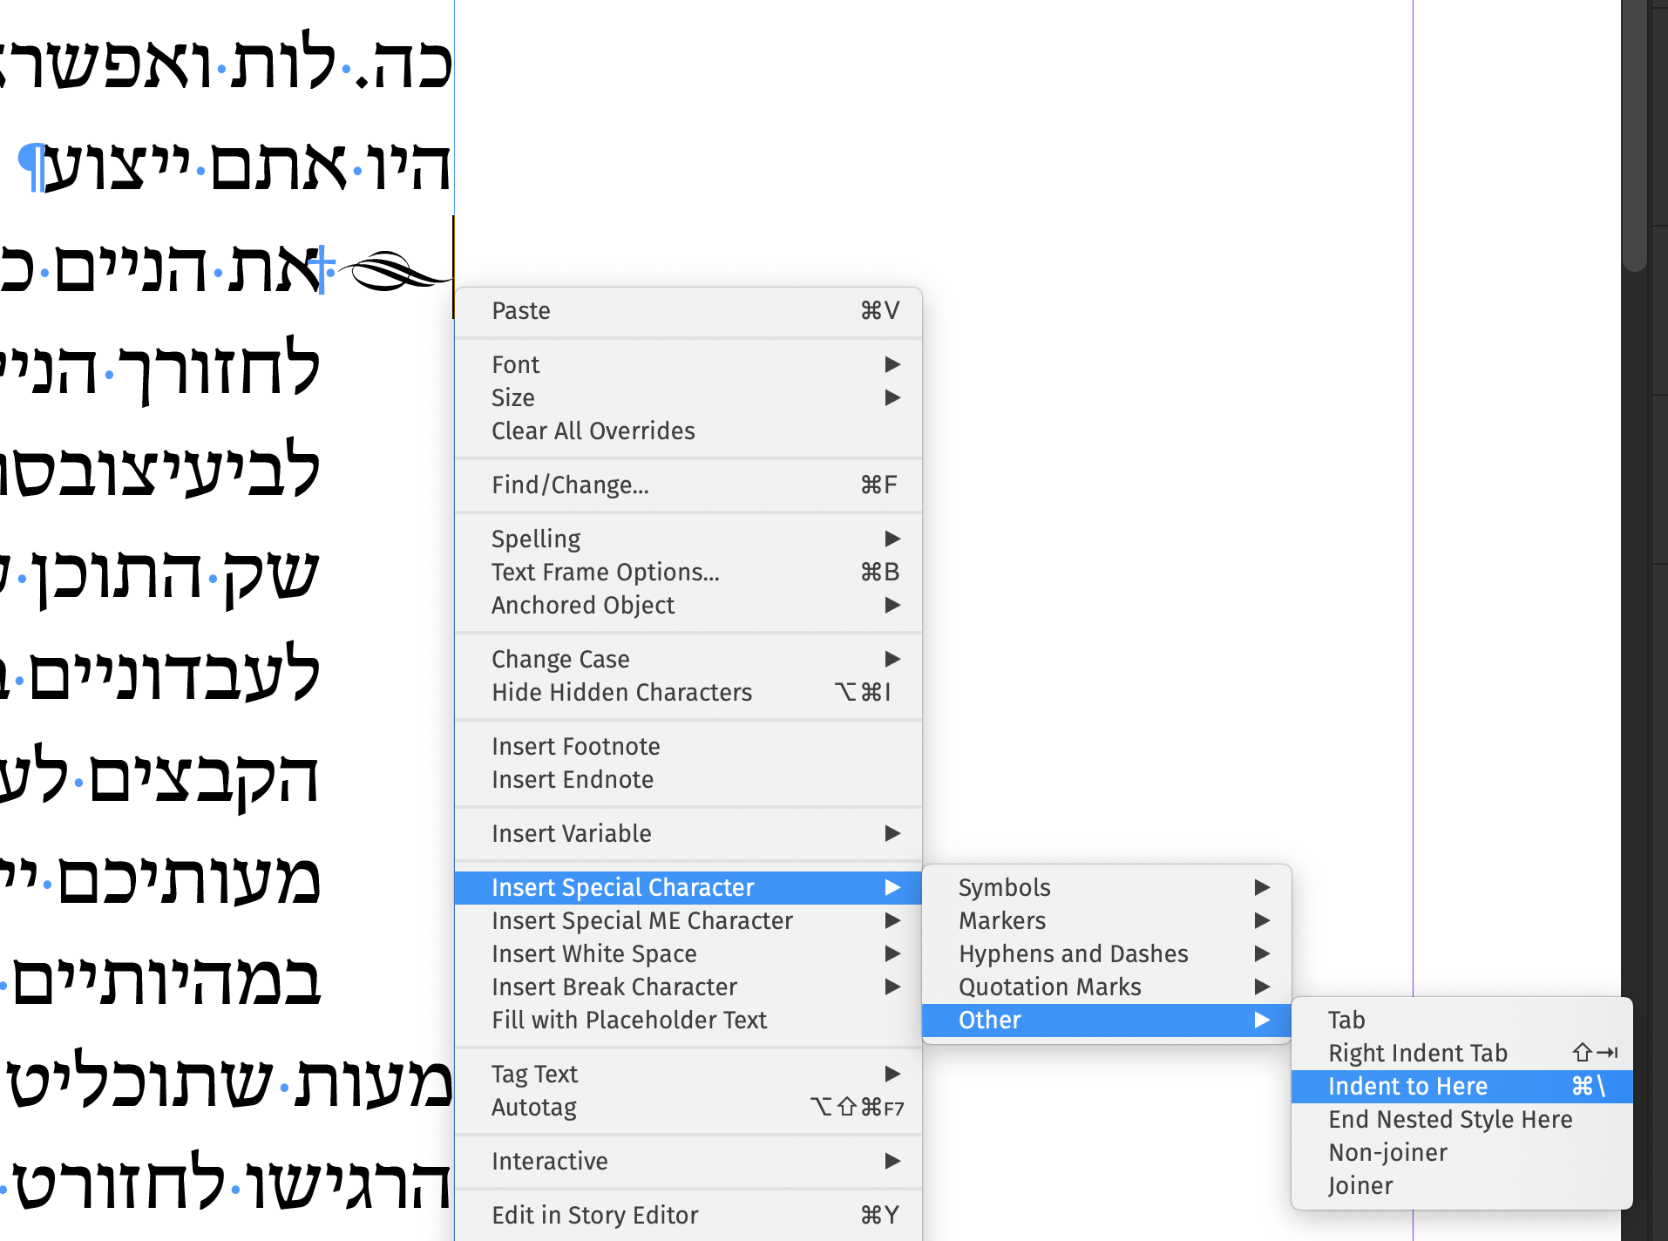
Task: Choose End Nested Style Here
Action: (1462, 1119)
